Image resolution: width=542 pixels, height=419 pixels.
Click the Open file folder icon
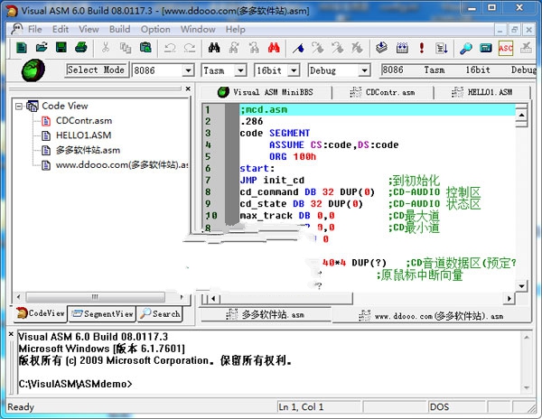click(x=42, y=48)
